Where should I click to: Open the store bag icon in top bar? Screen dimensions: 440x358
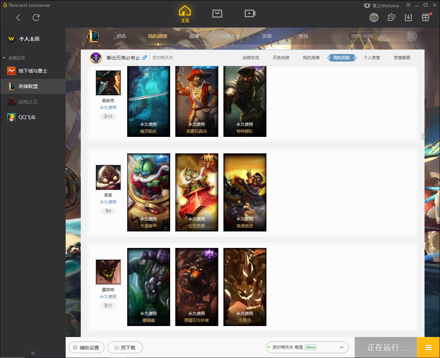click(x=217, y=13)
